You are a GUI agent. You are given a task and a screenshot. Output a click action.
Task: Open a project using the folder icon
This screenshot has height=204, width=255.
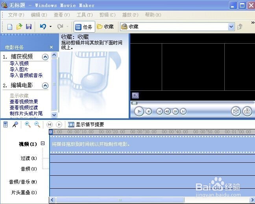coord(19,27)
